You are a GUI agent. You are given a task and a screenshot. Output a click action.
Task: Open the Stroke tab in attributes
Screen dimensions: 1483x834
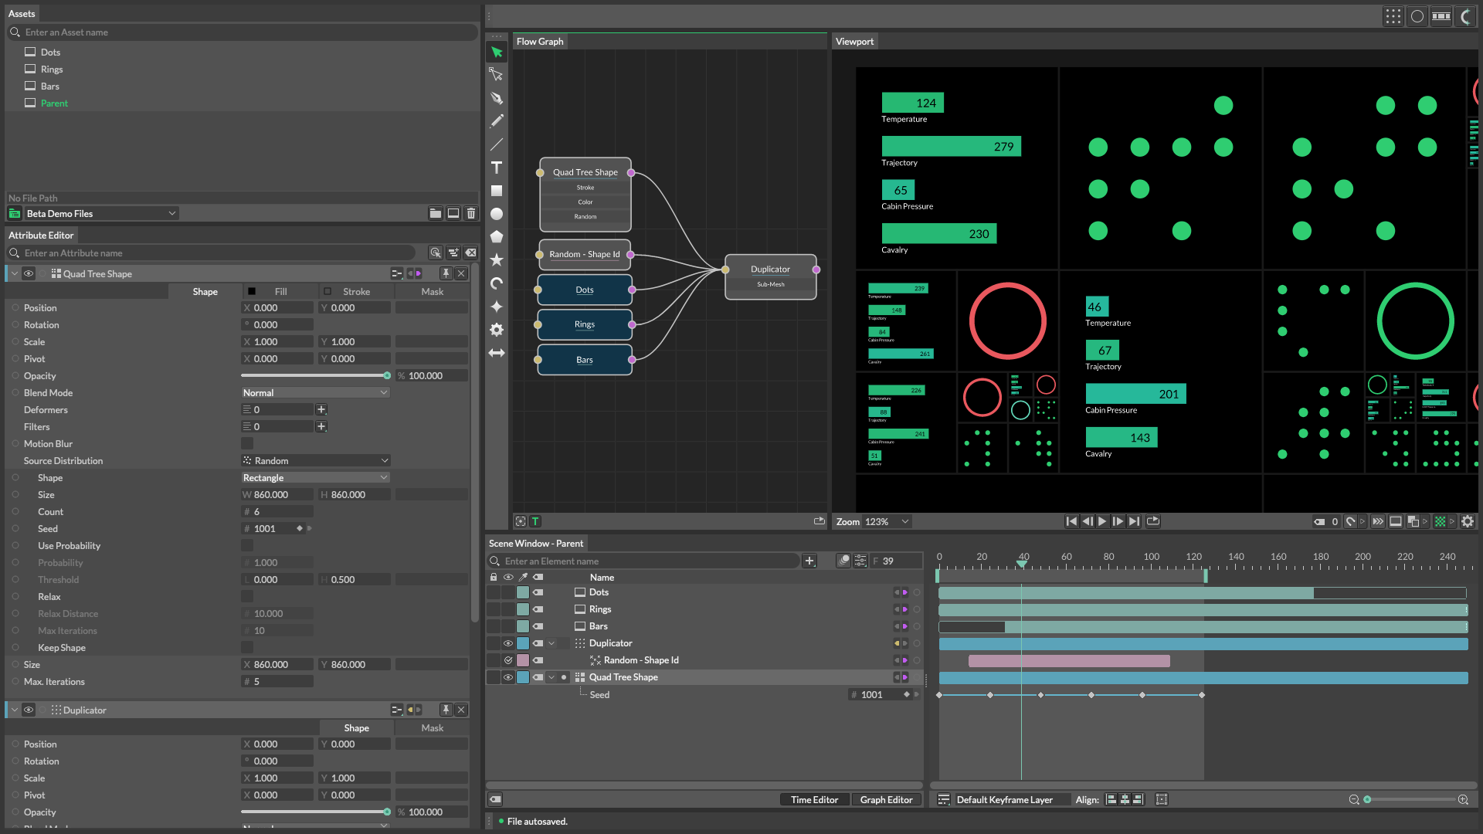[x=356, y=291]
